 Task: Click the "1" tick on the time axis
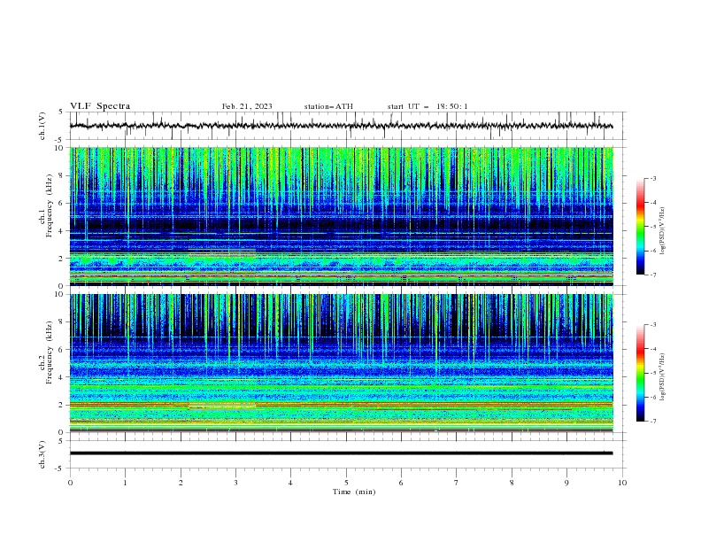[x=125, y=483]
